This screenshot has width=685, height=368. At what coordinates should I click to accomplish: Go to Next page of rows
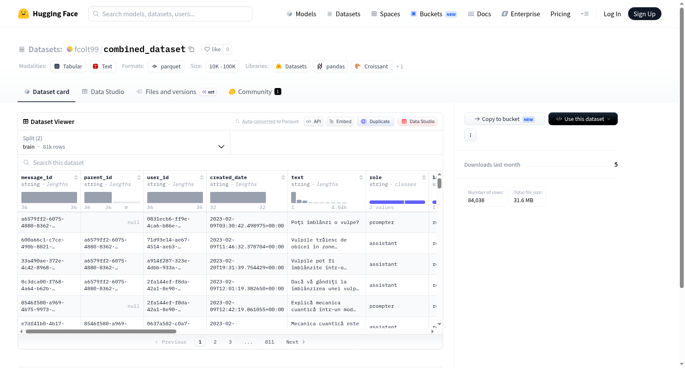295,342
